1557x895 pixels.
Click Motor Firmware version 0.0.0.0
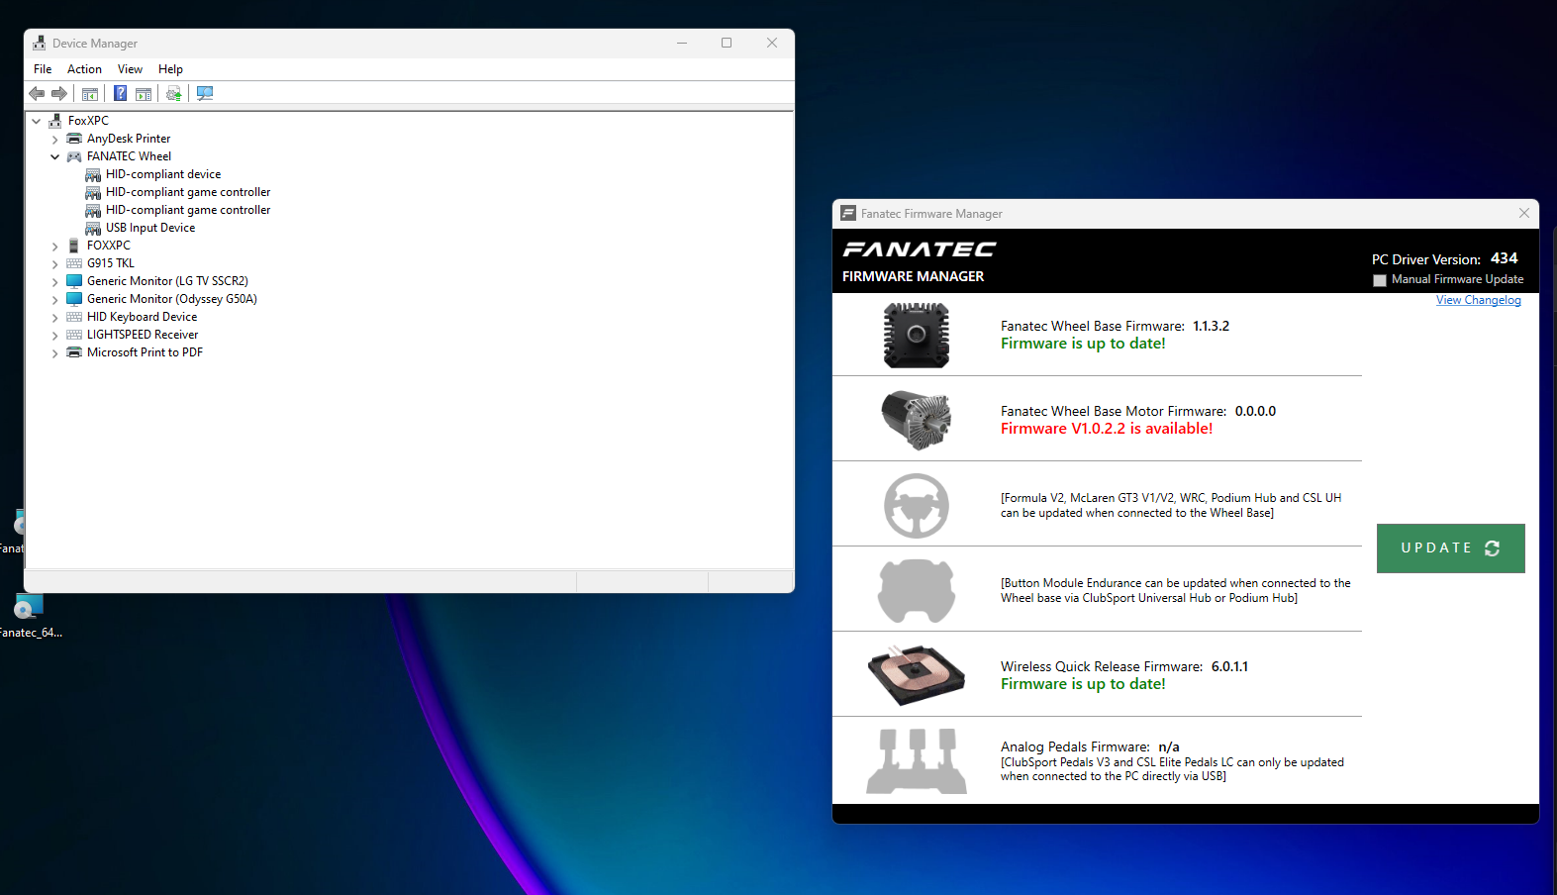pyautogui.click(x=1255, y=411)
